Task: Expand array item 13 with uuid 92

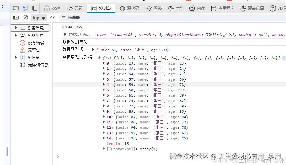Action: point(103,132)
